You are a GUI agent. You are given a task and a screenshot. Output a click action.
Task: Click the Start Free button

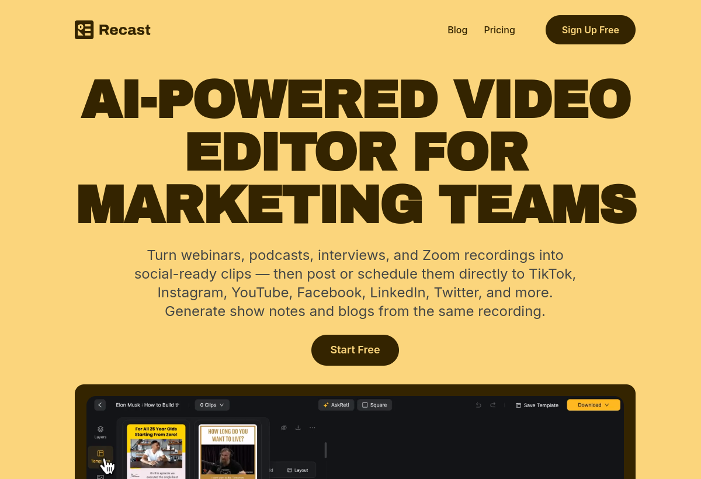[x=355, y=350]
